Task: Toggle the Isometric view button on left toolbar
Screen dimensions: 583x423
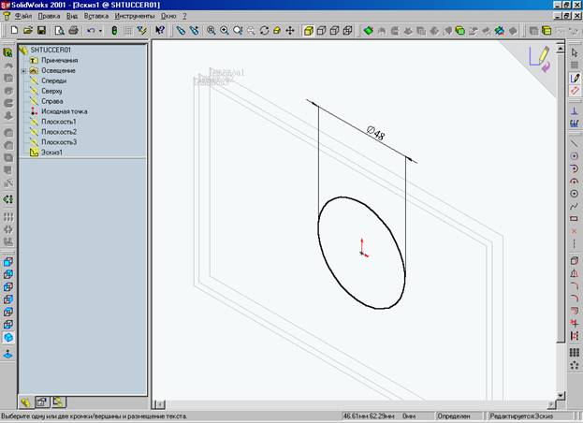Action: [x=9, y=337]
